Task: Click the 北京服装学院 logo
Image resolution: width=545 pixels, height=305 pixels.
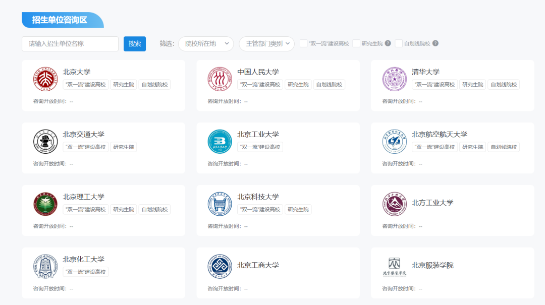Action: (395, 267)
